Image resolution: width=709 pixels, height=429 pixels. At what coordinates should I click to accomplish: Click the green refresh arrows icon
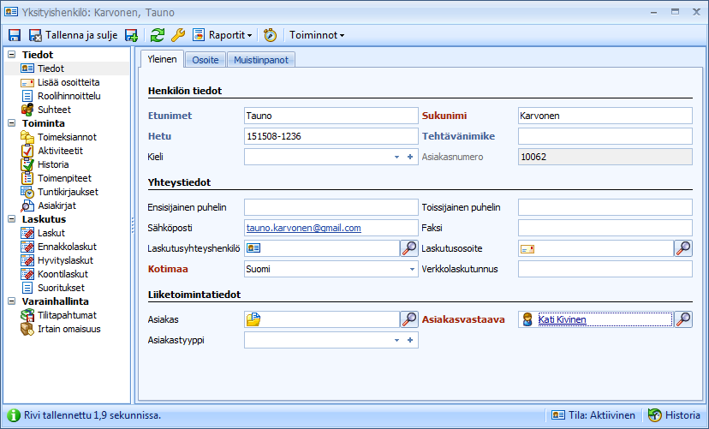click(158, 35)
